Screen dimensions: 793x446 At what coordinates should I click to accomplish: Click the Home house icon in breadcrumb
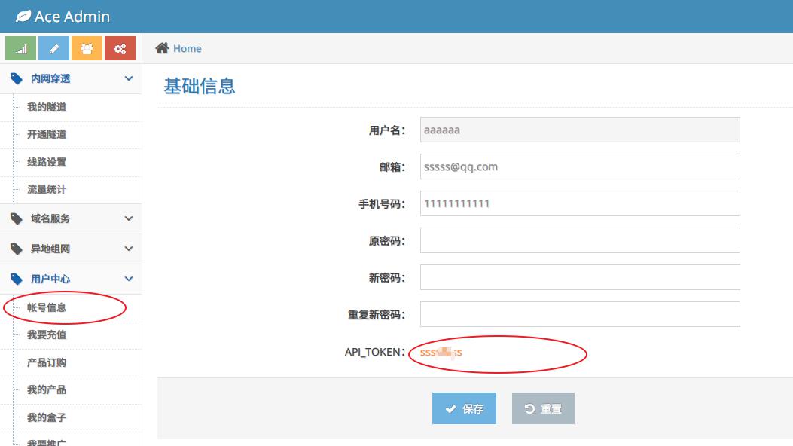(162, 48)
